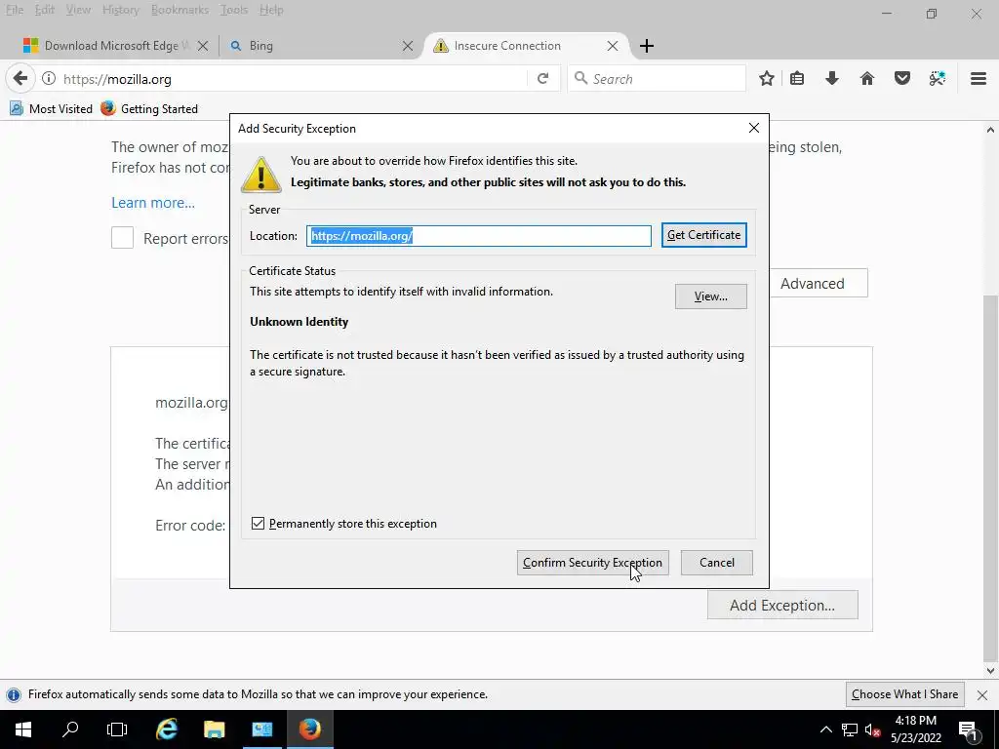Uncheck Permanently store this exception
The width and height of the screenshot is (999, 749).
(x=258, y=524)
